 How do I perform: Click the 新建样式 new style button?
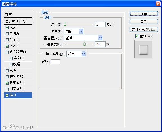point(144,30)
